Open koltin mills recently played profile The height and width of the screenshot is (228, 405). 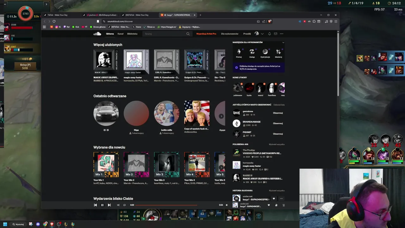[166, 113]
